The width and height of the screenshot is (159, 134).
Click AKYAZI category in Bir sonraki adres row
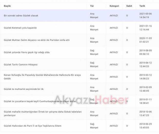point(114,16)
